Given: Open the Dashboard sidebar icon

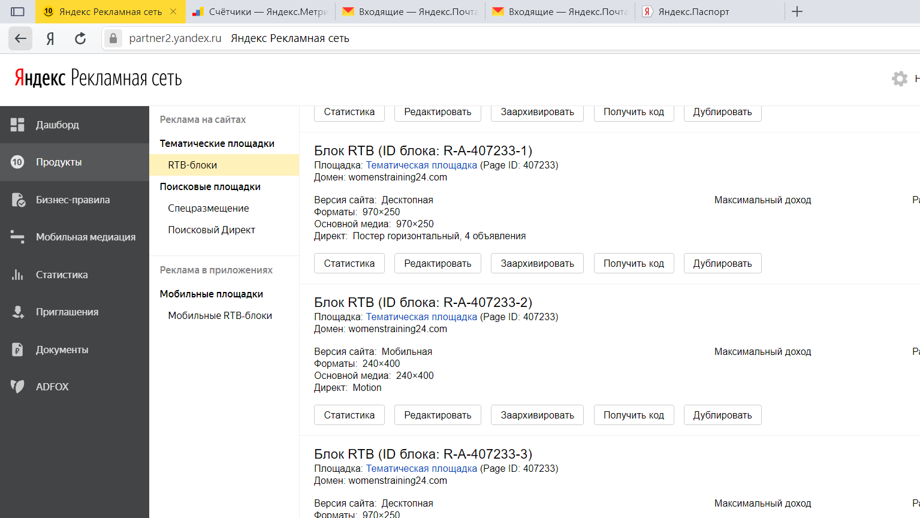Looking at the screenshot, I should tap(17, 125).
